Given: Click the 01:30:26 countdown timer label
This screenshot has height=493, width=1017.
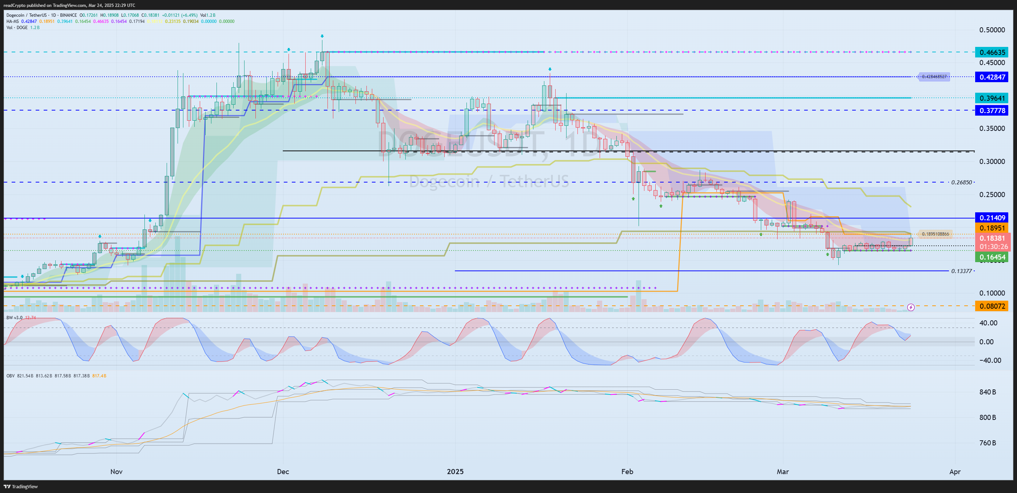Looking at the screenshot, I should pyautogui.click(x=994, y=246).
